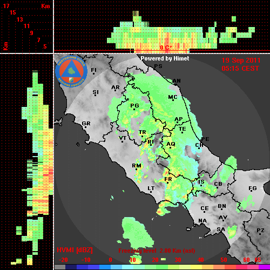Image resolution: width=270 pixels, height=270 pixels.
Task: Click the '40' dBZ scale value
Action: [x=201, y=260]
